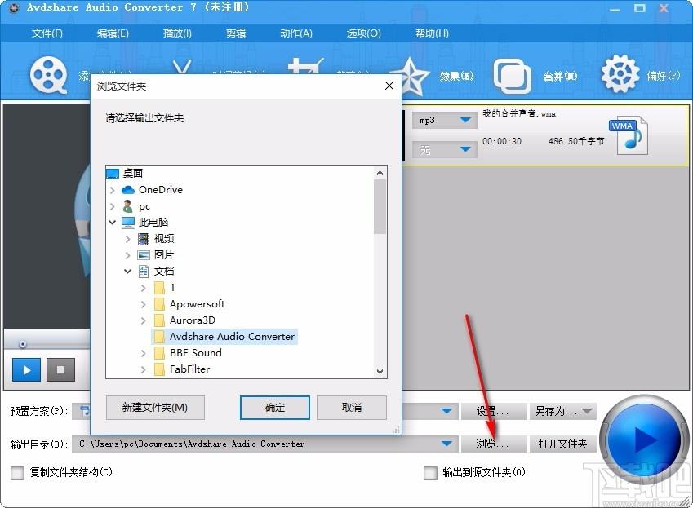This screenshot has height=508, width=693.
Task: Enable 复制文件夹结构(C) checkbox
Action: coord(18,473)
